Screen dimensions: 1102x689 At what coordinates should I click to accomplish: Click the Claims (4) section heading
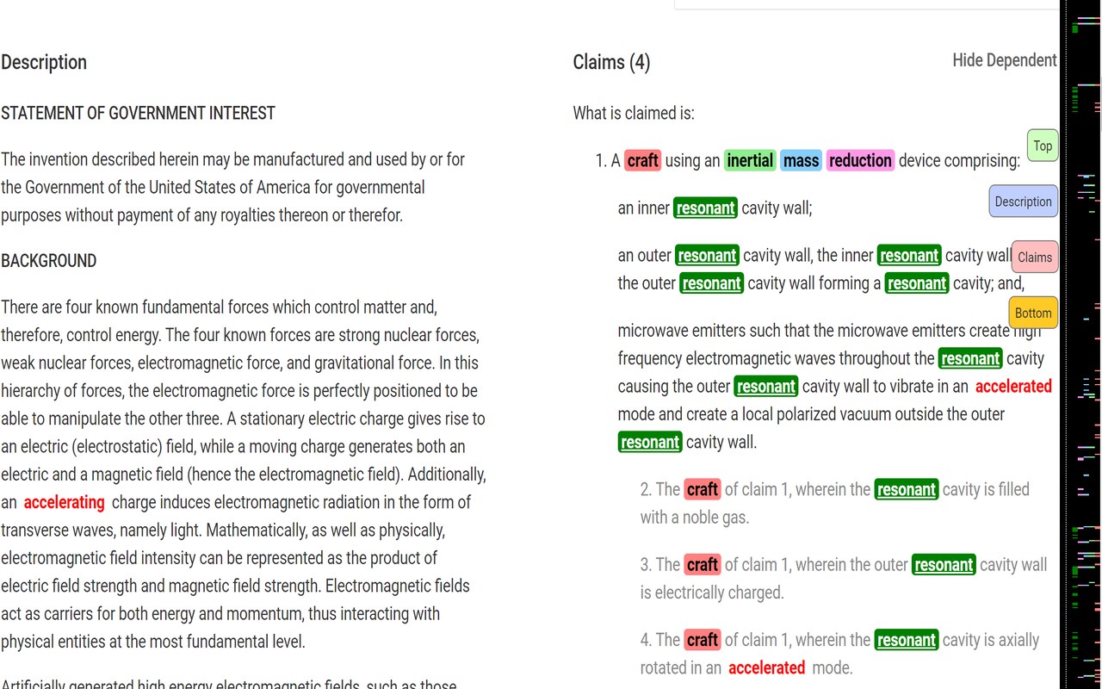pyautogui.click(x=611, y=62)
